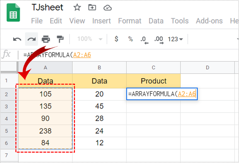
Task: Open the File menu
Action: [37, 21]
